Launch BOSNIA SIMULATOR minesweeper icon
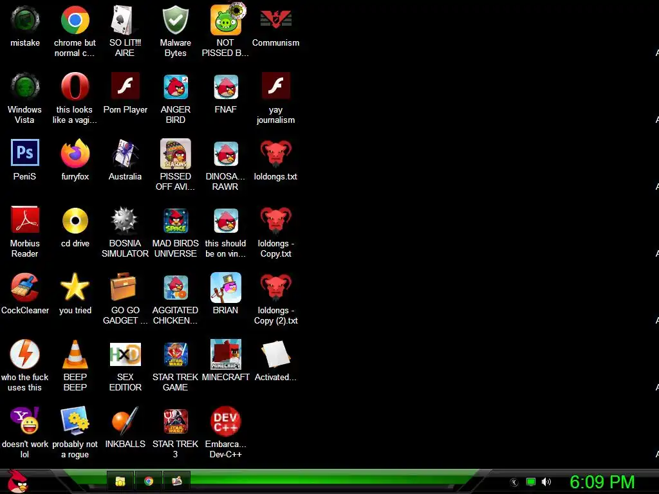This screenshot has height=494, width=659. (125, 220)
